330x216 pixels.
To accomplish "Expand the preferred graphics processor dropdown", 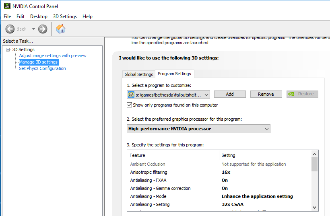I will (x=266, y=129).
